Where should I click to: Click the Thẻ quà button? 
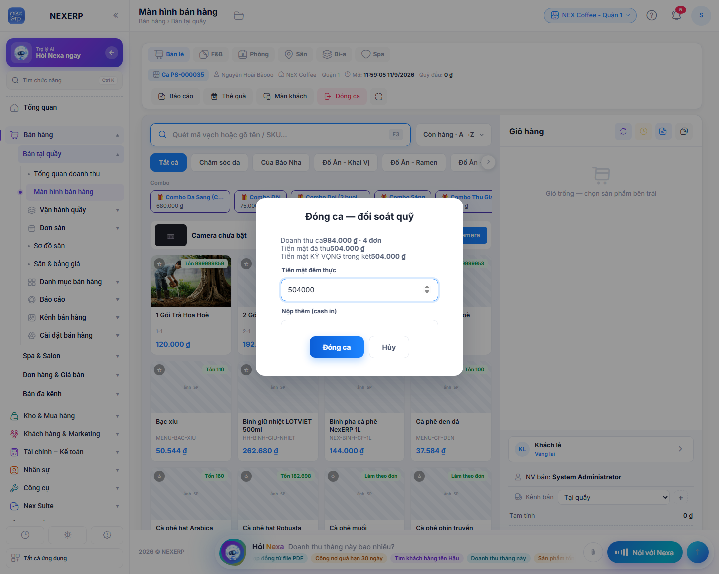[228, 97]
